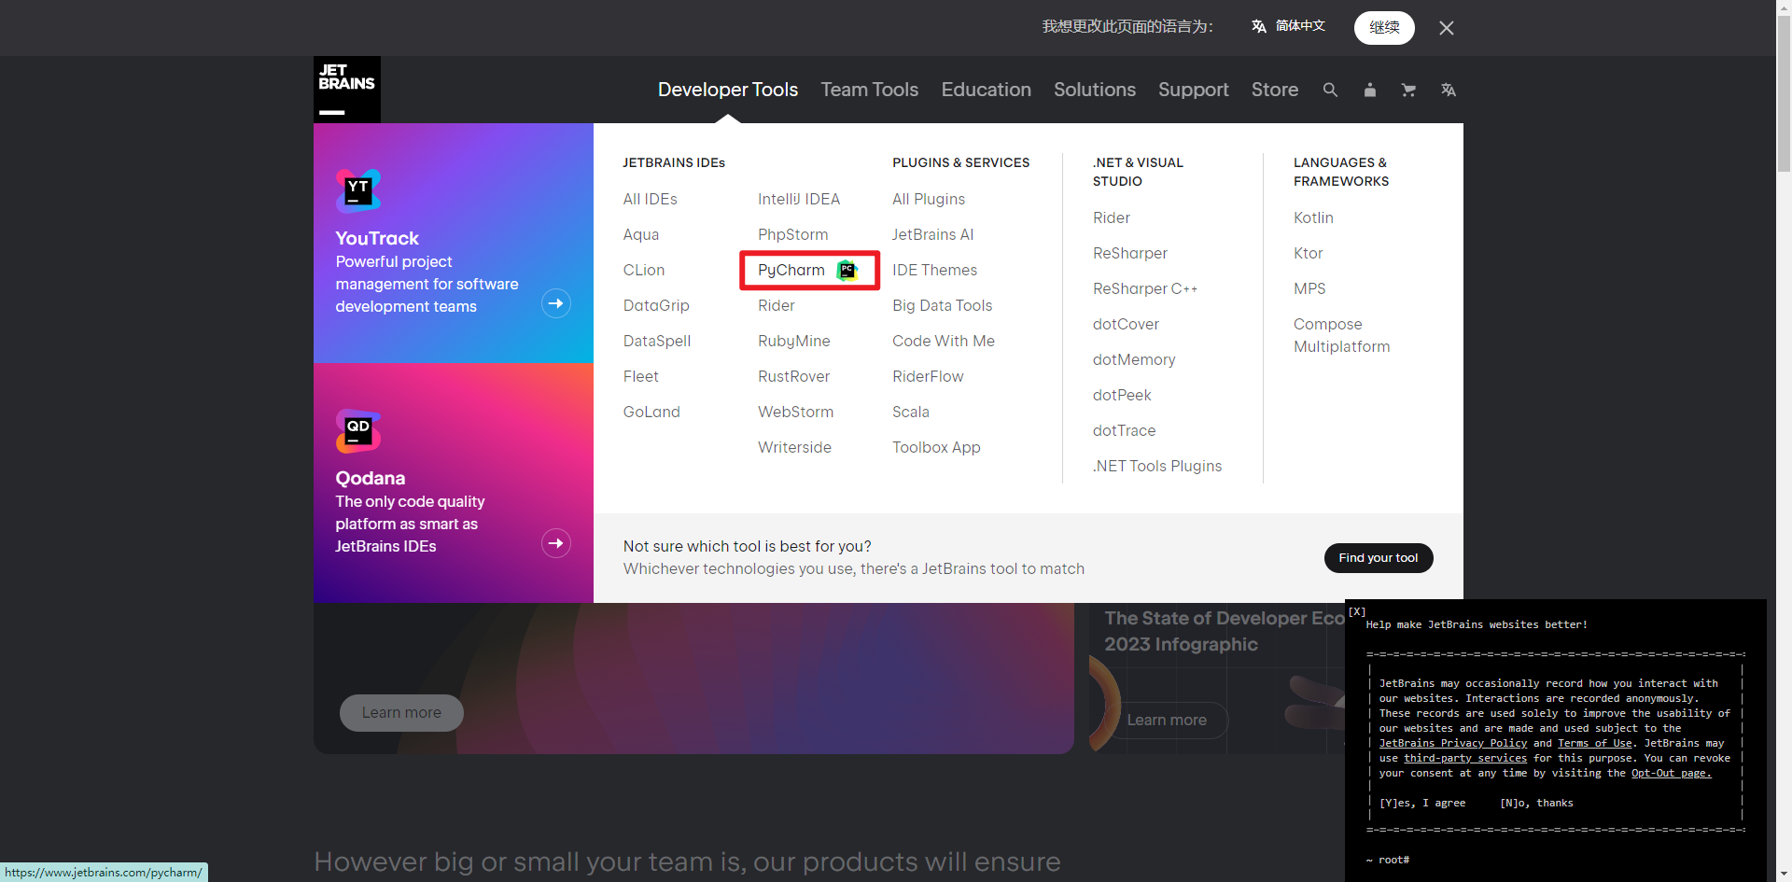The image size is (1792, 882).
Task: Open the JetBrains AI link
Action: pyautogui.click(x=933, y=234)
